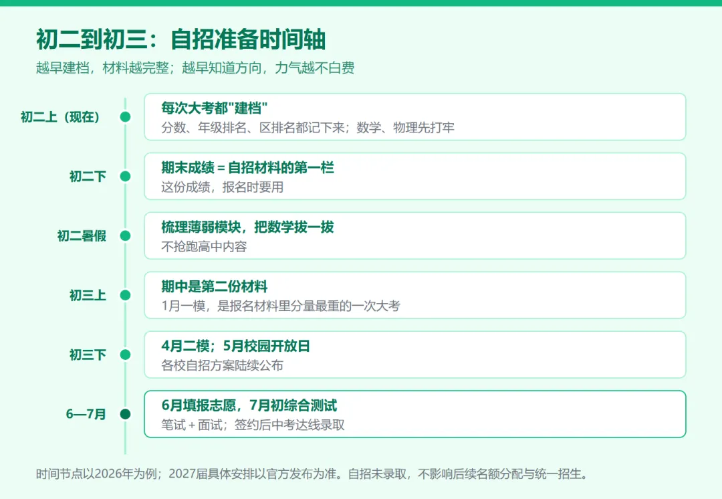Click the line 不抢跑高中内容
This screenshot has height=499, width=722.
click(x=204, y=247)
